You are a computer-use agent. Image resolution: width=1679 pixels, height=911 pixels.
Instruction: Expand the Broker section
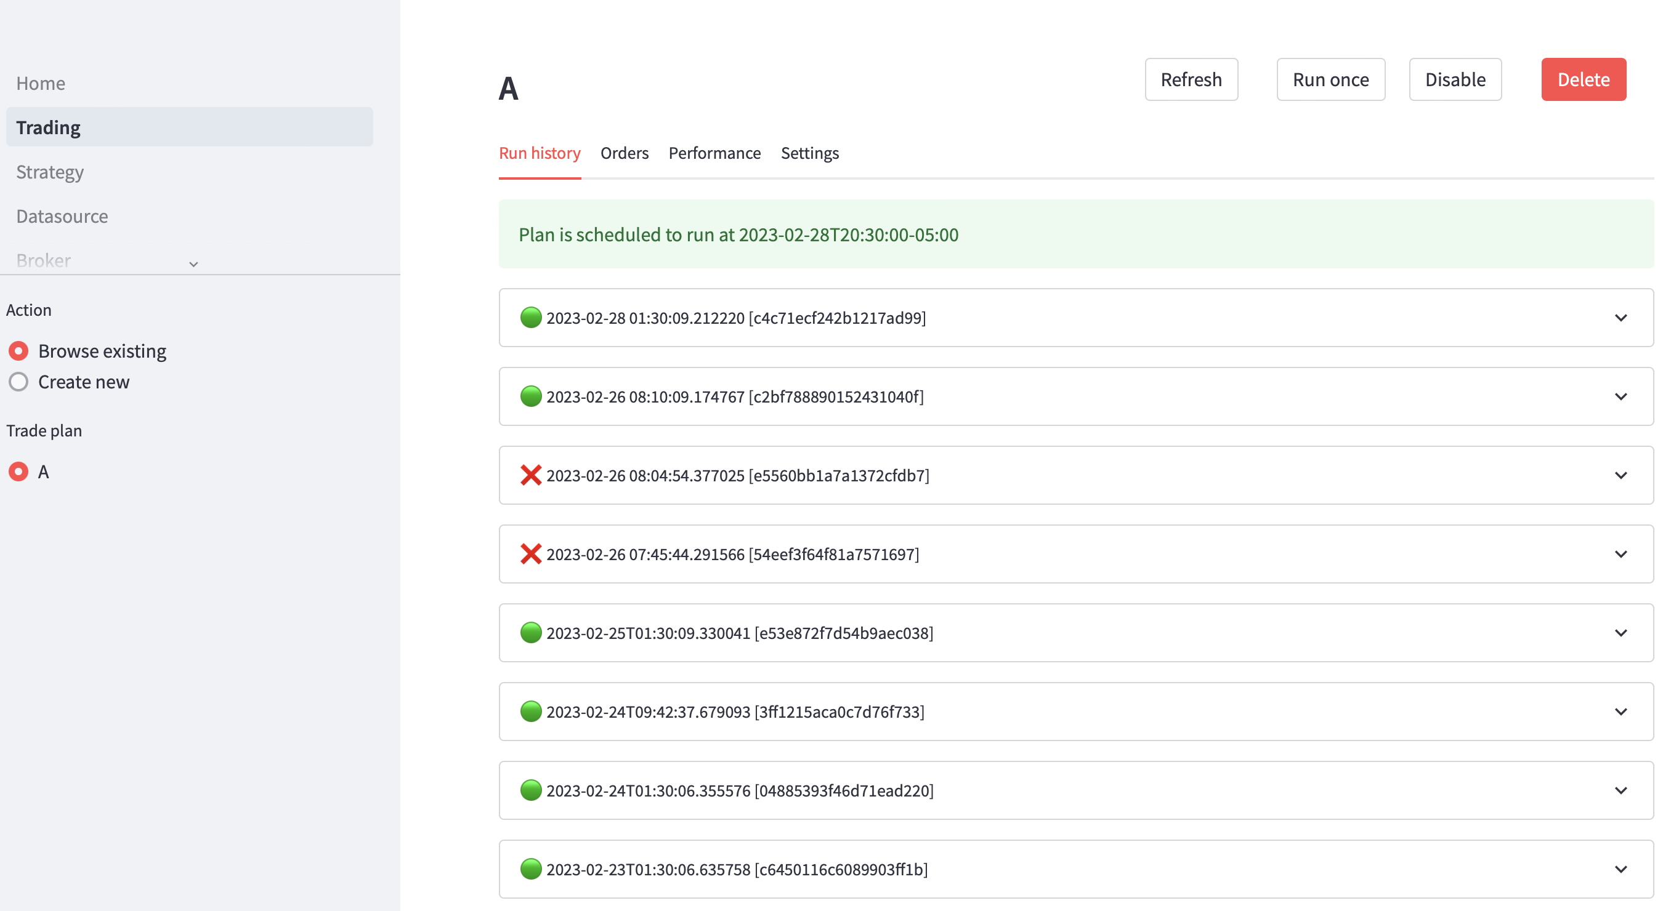point(192,263)
